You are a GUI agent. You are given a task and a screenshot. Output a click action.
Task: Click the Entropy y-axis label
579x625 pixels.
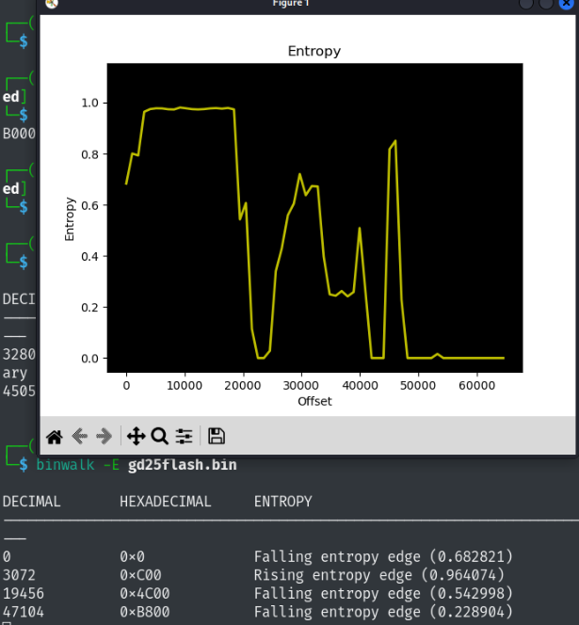70,218
